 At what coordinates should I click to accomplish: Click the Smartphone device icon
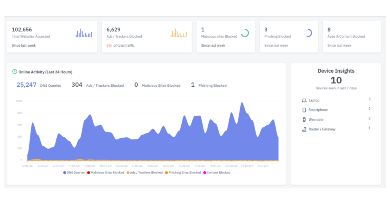pos(304,110)
